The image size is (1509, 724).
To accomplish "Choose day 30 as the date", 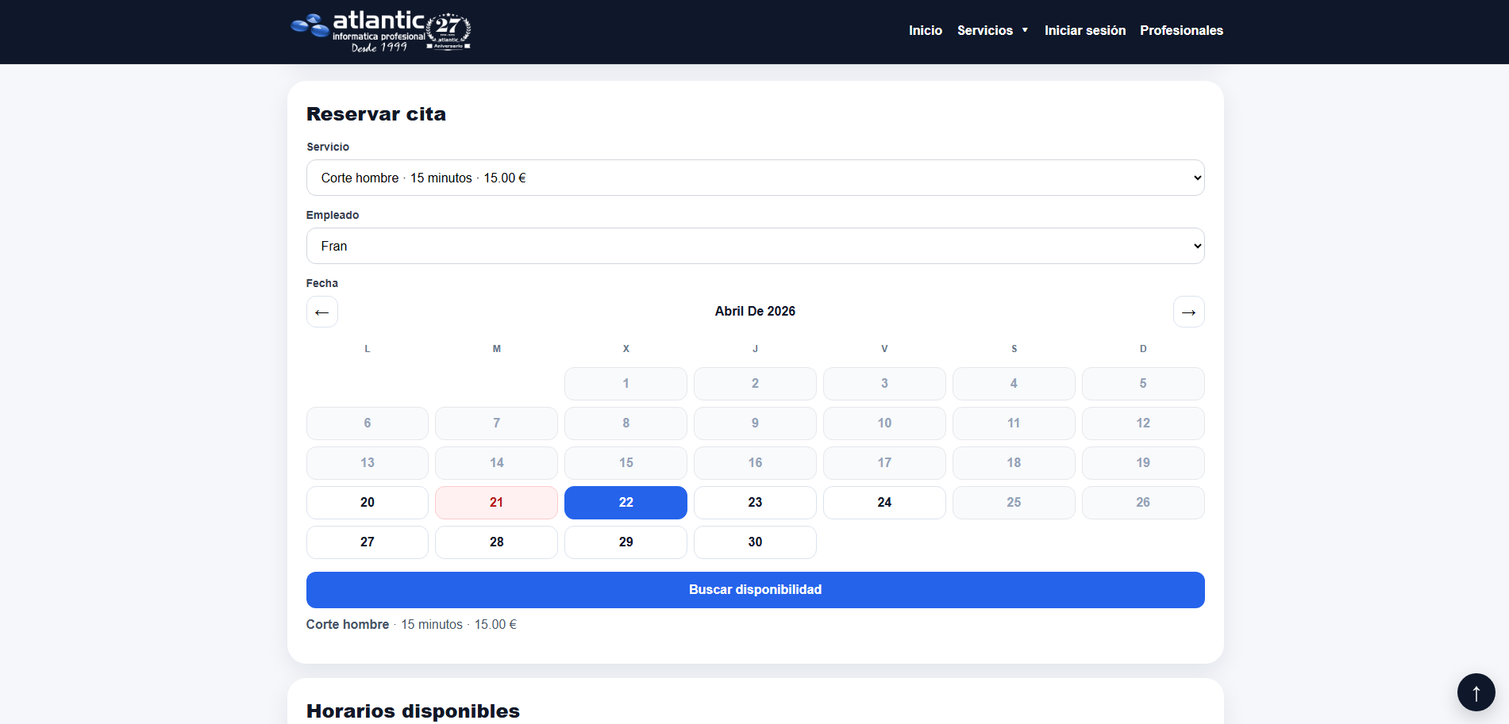I will tap(755, 542).
